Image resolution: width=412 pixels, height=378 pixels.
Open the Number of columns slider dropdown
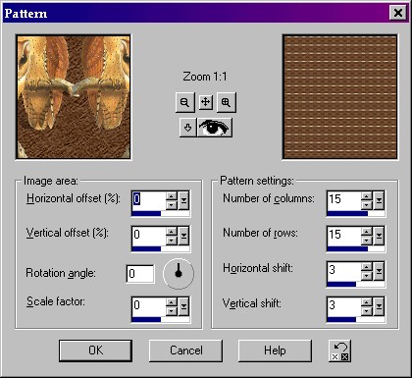pos(379,200)
